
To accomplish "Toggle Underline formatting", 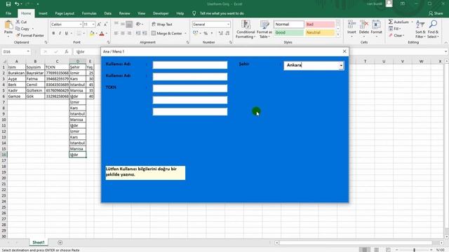I will pos(67,34).
